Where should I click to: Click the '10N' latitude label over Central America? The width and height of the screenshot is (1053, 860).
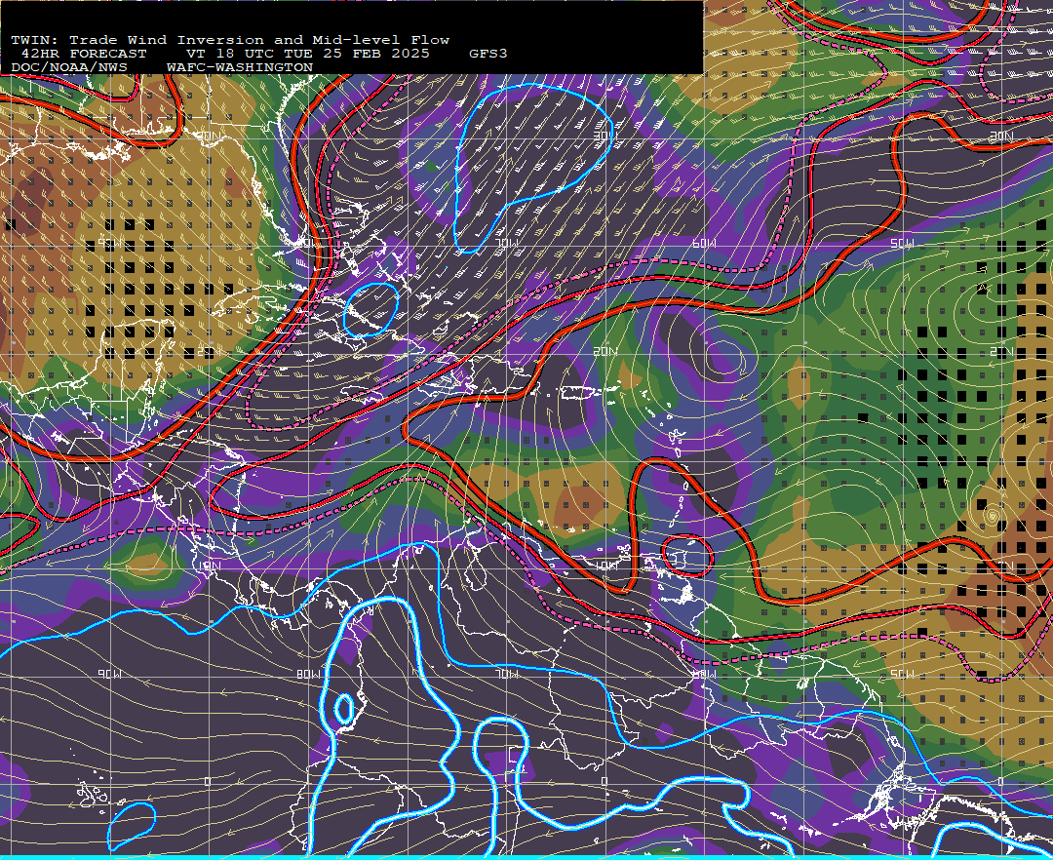211,567
